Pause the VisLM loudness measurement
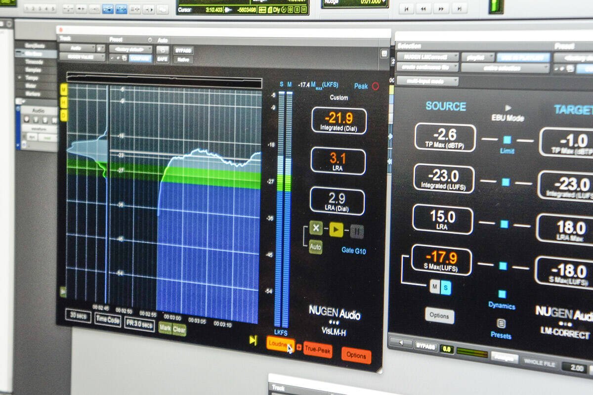 (357, 231)
